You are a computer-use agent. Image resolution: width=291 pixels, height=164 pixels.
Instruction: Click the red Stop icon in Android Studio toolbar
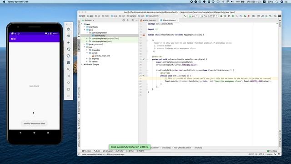249,16
